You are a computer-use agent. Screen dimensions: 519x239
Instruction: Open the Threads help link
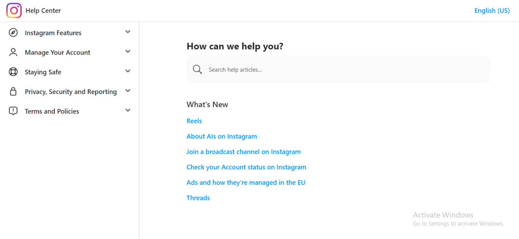pos(198,198)
